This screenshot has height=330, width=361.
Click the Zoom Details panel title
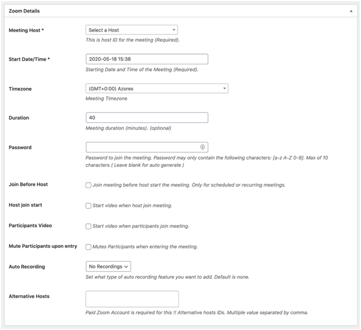tap(24, 11)
